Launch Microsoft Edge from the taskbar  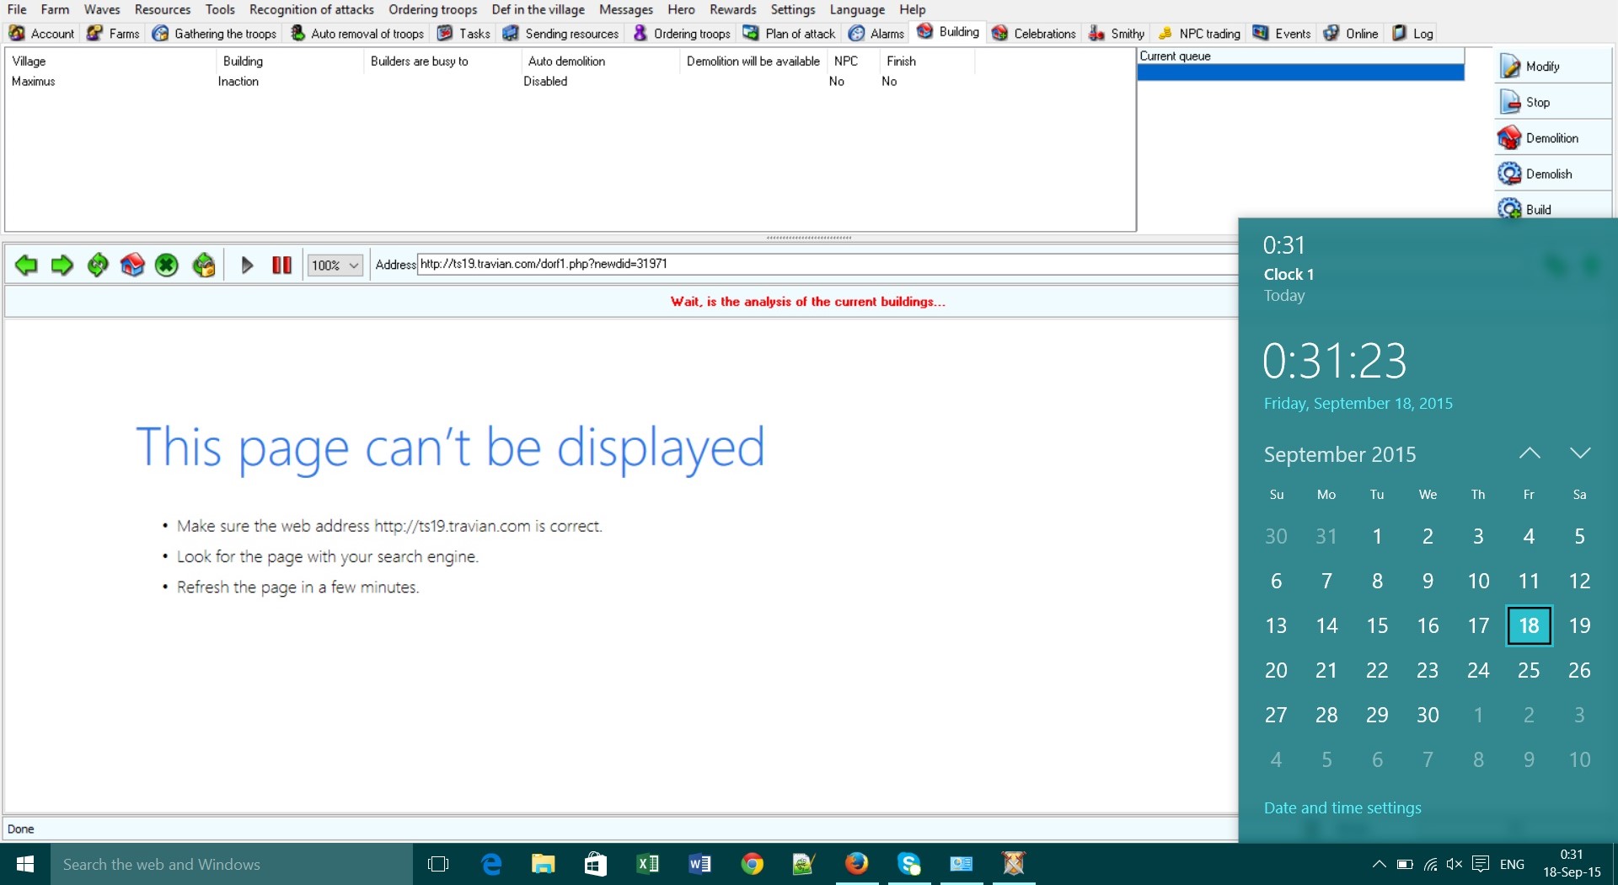(491, 864)
